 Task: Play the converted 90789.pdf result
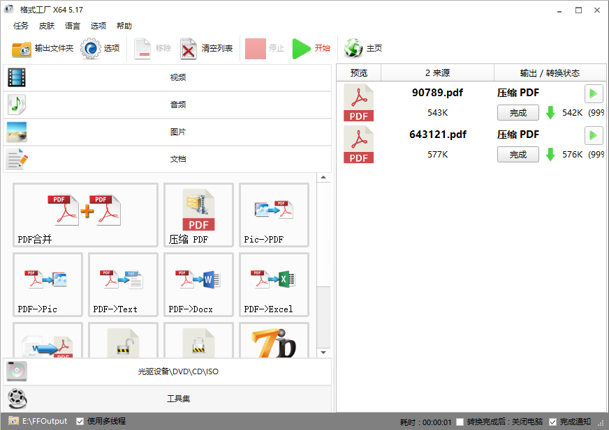tap(593, 93)
